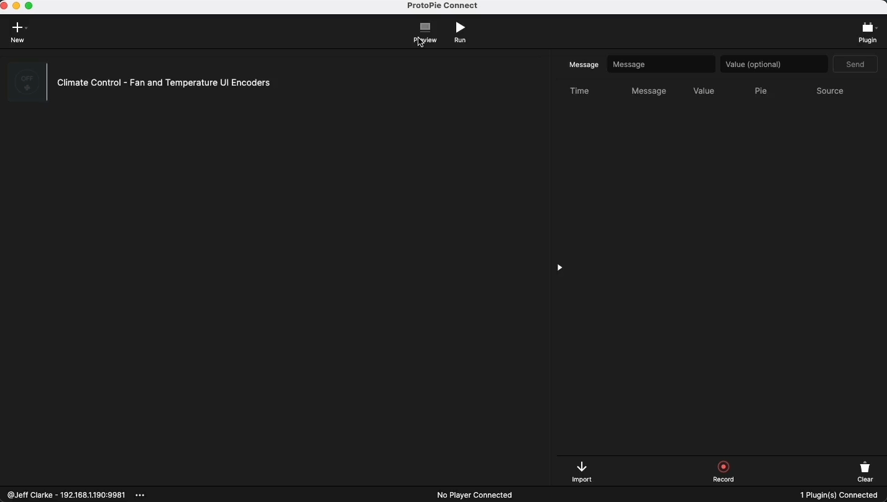Click the New plus icon

17,27
